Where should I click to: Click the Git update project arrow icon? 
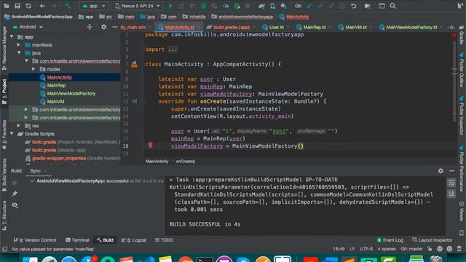pos(309,6)
